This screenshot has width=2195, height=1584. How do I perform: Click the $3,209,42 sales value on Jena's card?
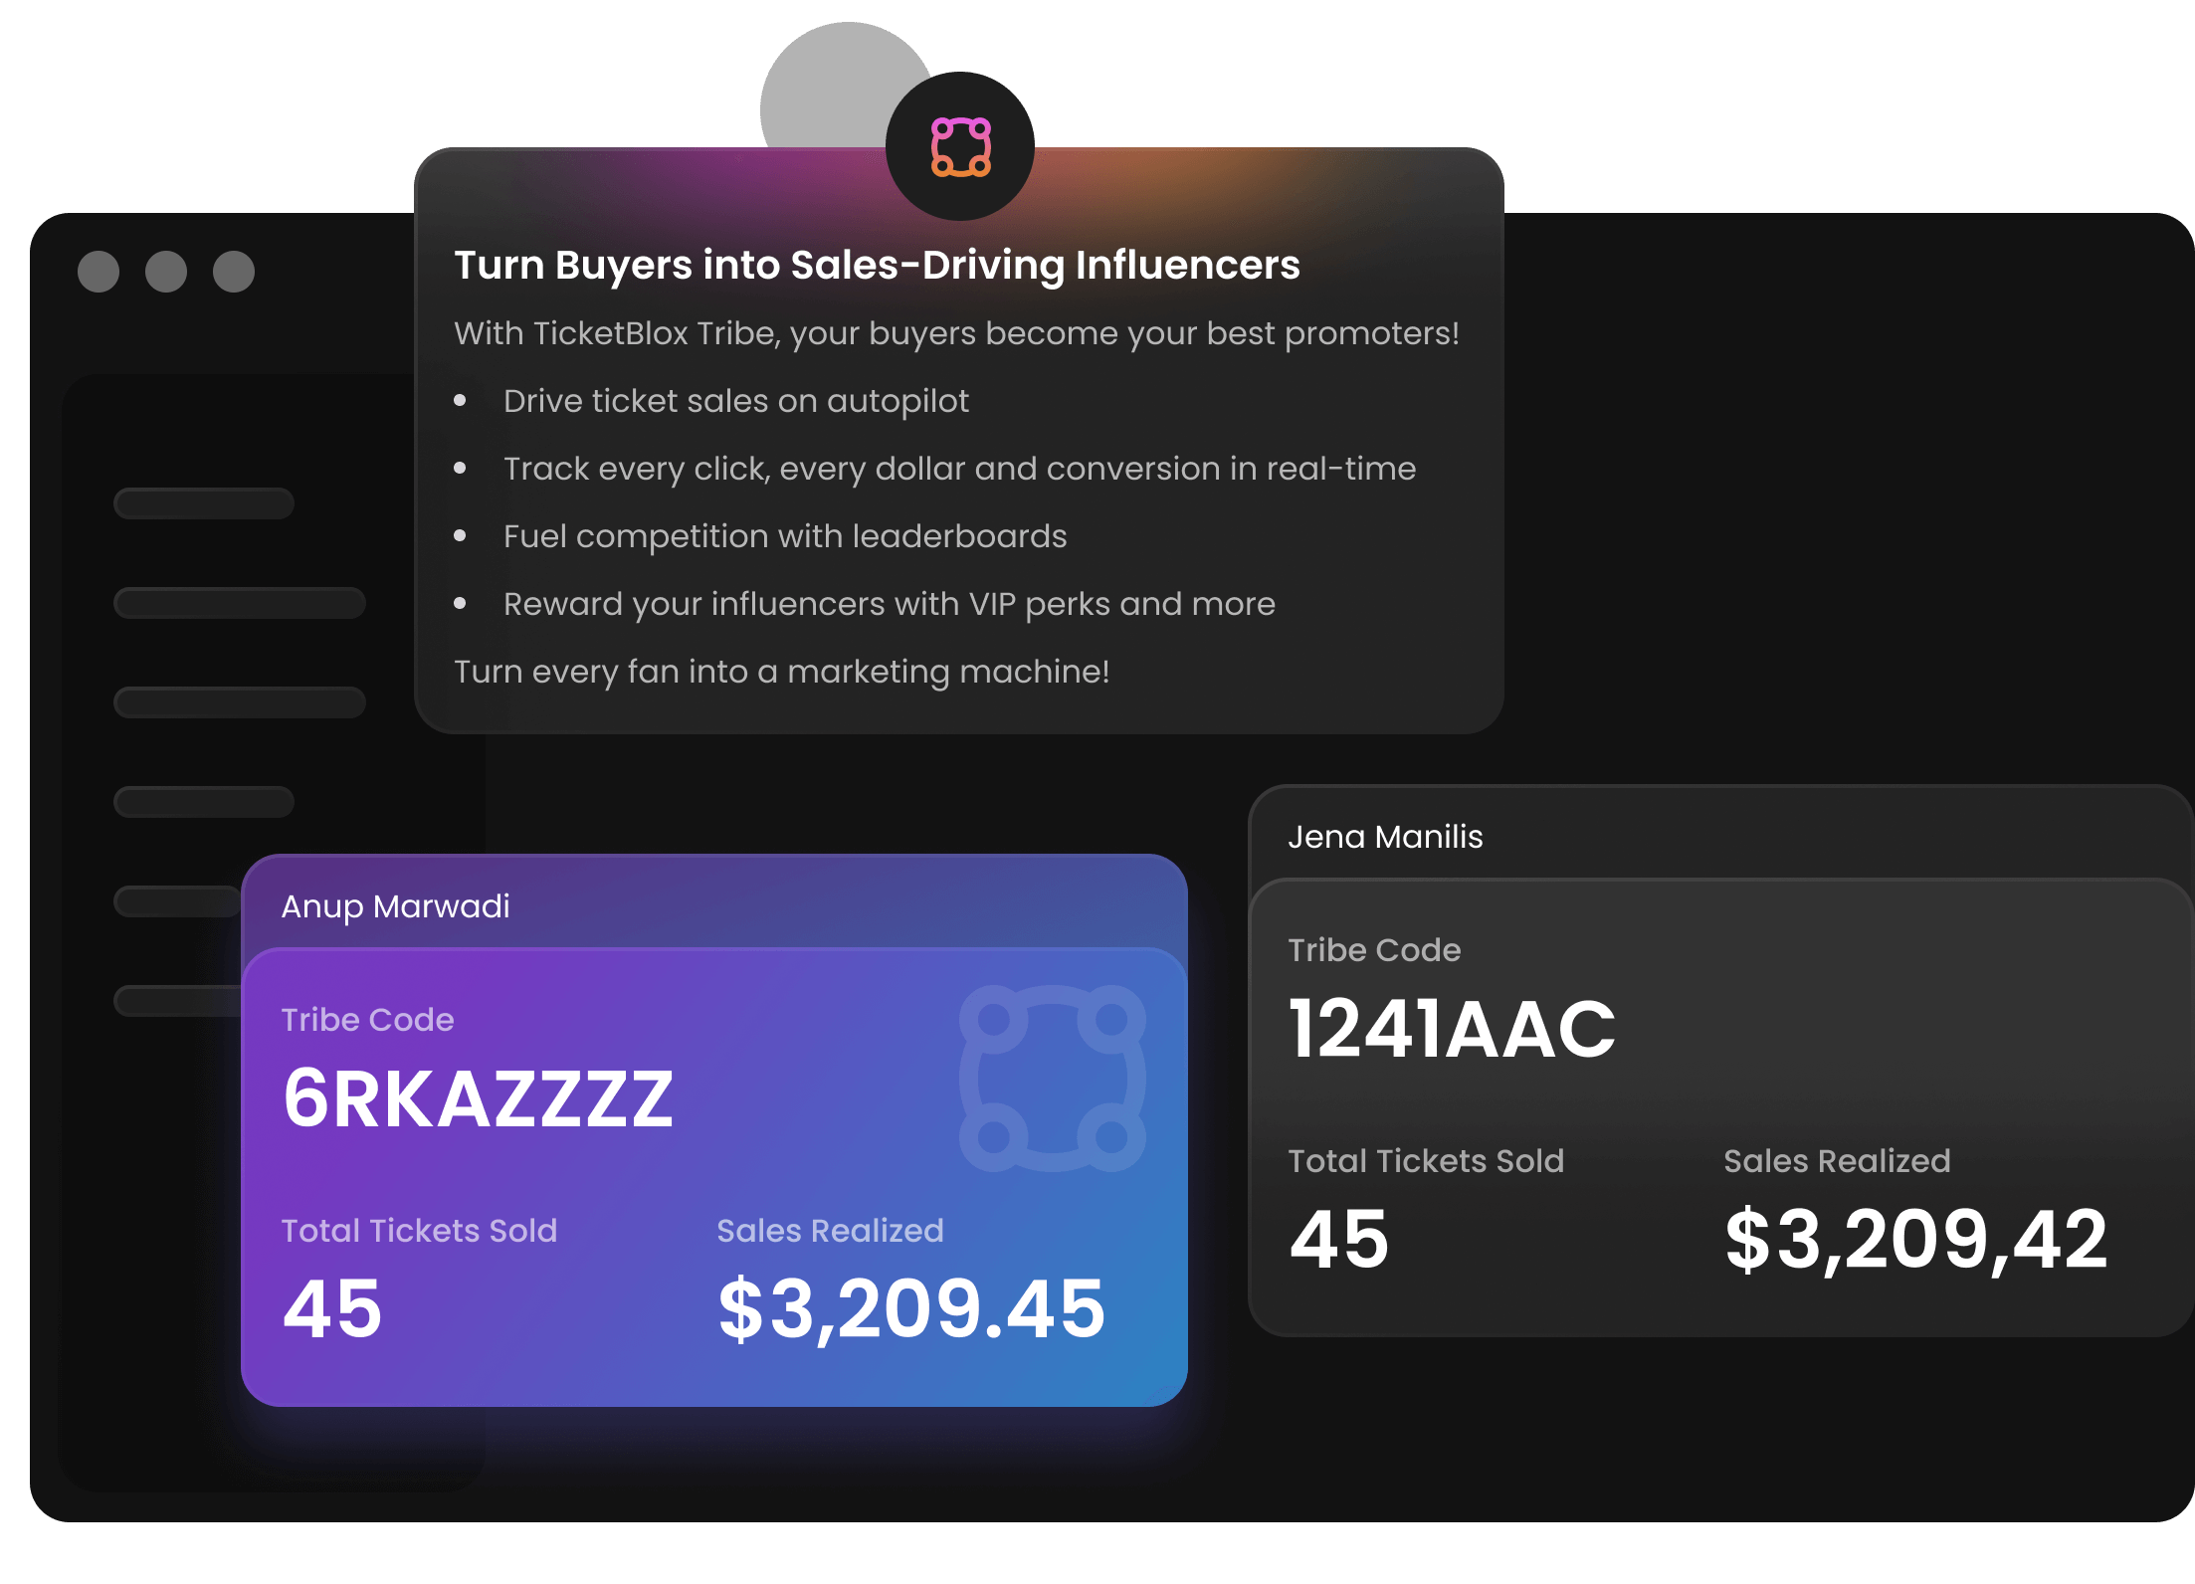(x=1916, y=1240)
